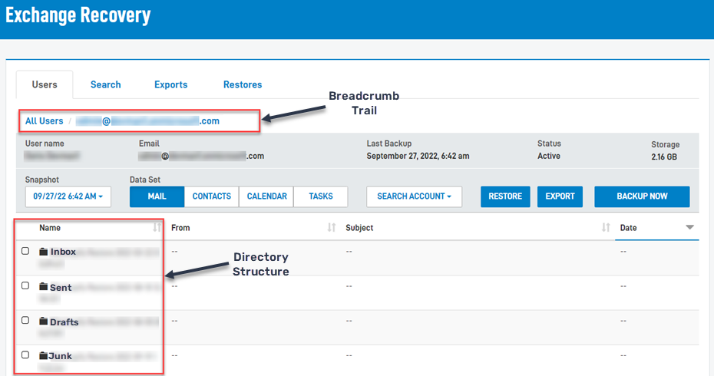Open the Junk folder icon

tap(43, 355)
